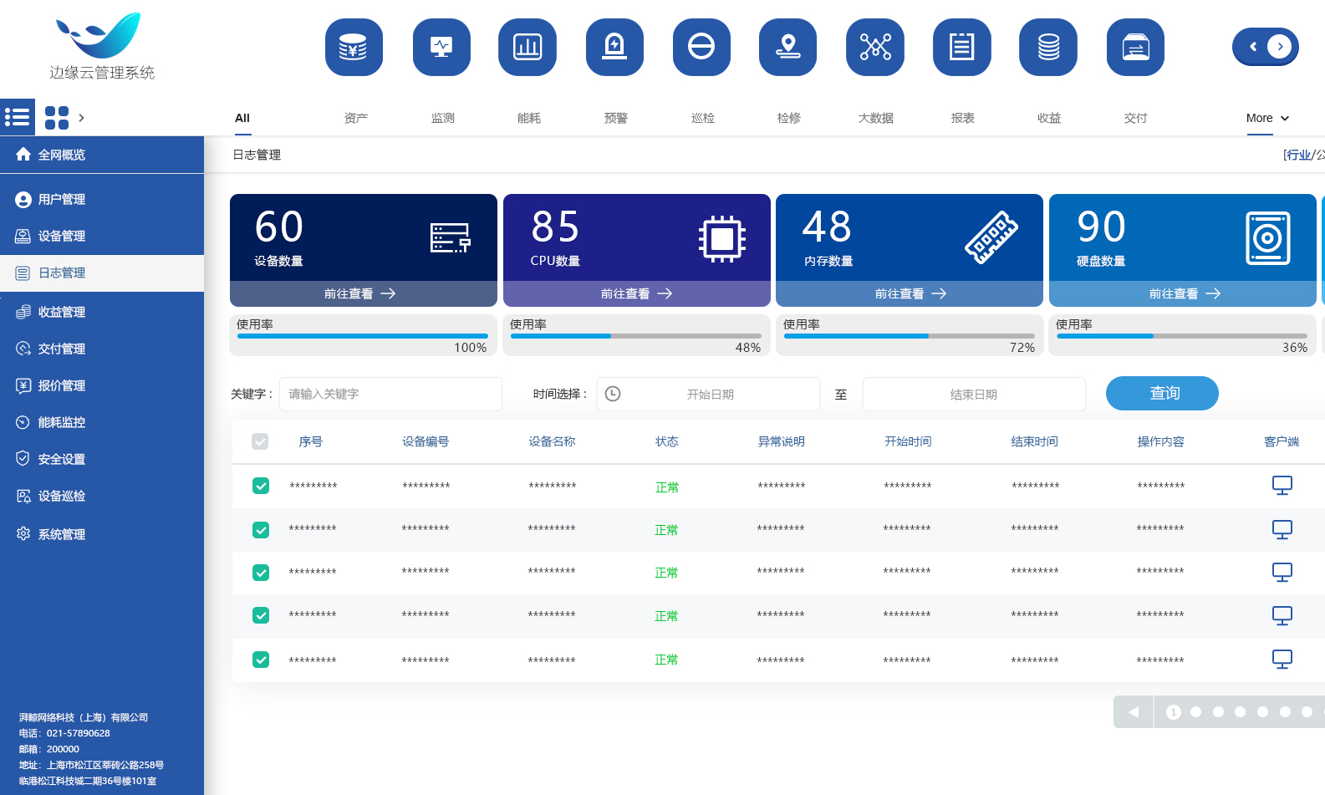Click 前往查看 on 内存数量 card

tap(910, 293)
